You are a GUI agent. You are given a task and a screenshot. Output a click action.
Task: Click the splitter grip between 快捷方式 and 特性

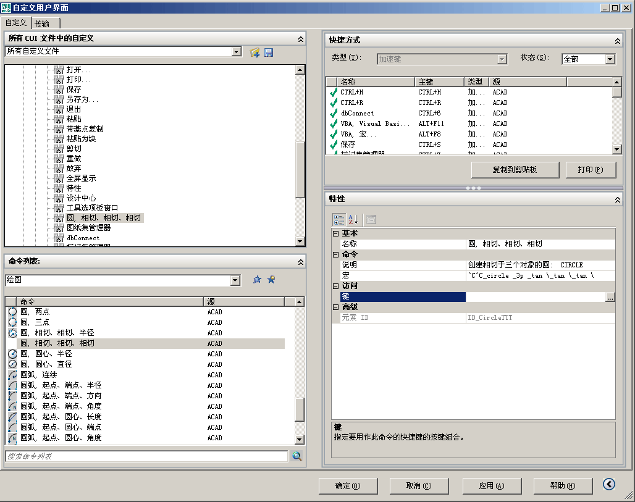point(473,188)
